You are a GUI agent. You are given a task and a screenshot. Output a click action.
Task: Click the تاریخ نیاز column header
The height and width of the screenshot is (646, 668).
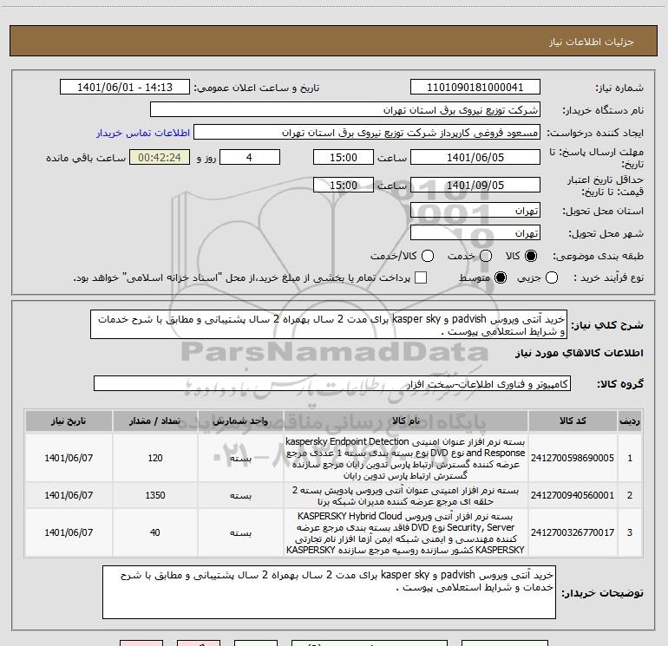coord(69,421)
